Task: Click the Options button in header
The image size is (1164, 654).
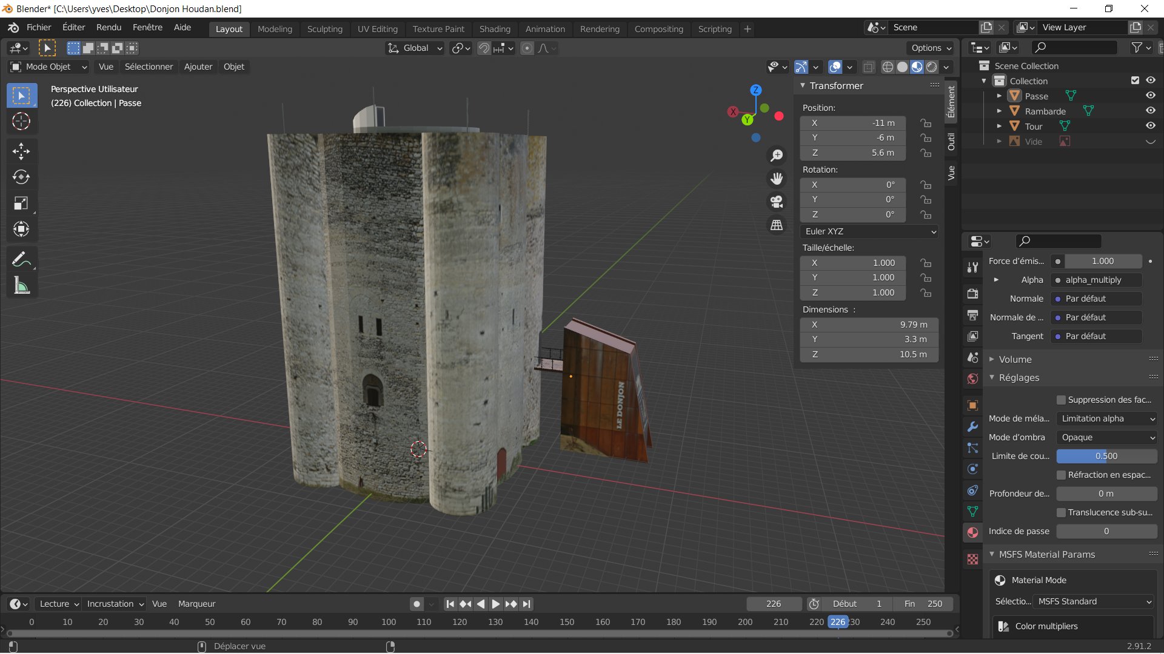Action: 931,48
